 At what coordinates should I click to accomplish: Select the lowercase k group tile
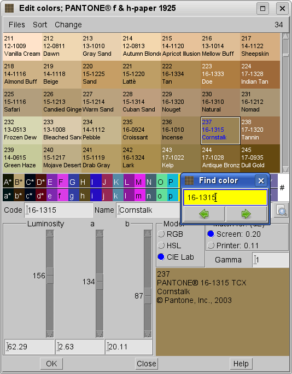click(118, 196)
